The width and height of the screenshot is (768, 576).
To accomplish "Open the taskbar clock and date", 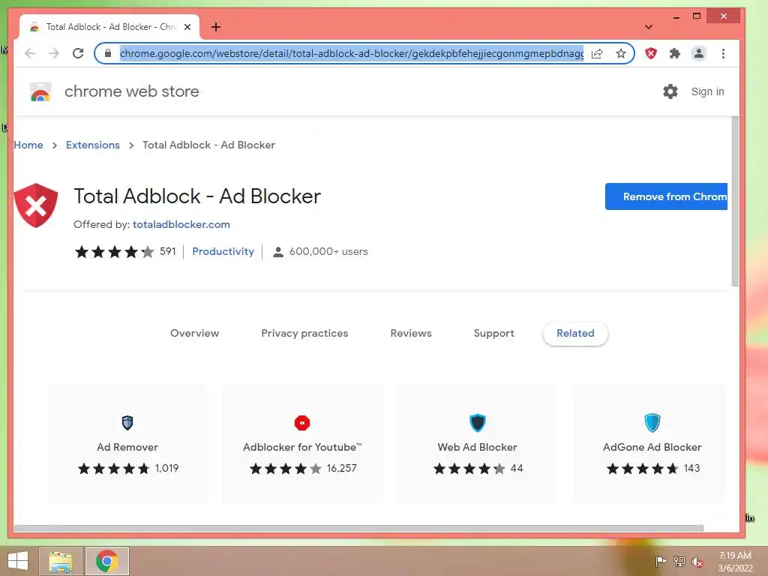I will pos(735,562).
